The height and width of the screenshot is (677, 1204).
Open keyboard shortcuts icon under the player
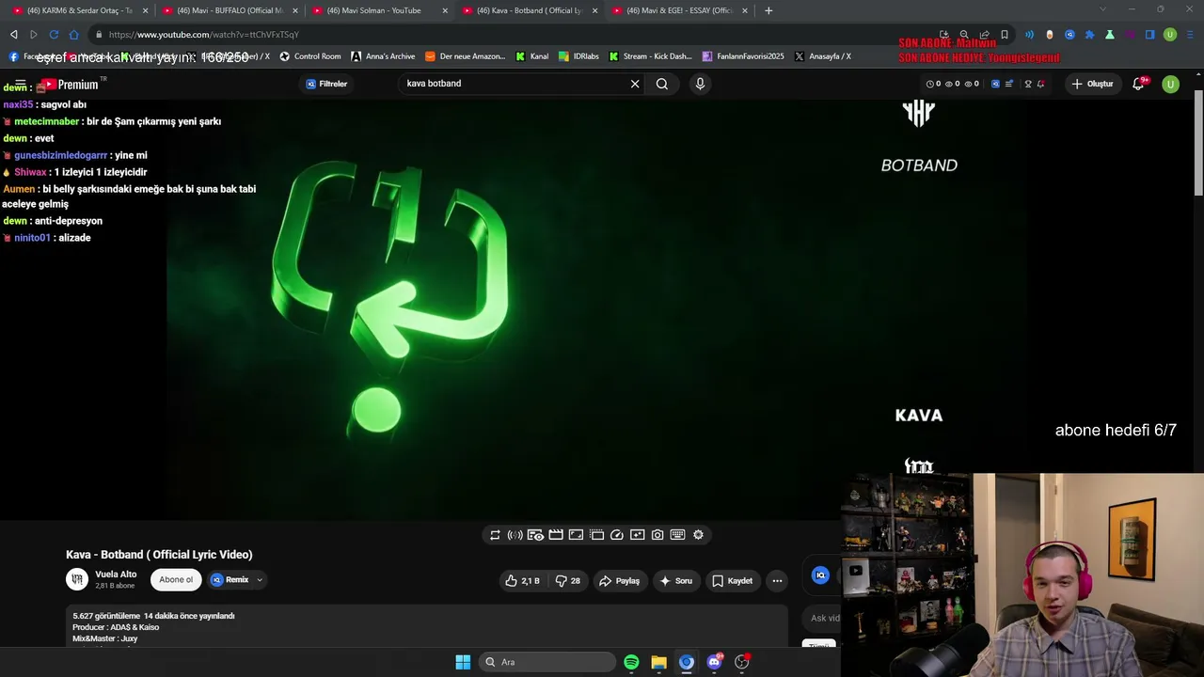click(677, 535)
